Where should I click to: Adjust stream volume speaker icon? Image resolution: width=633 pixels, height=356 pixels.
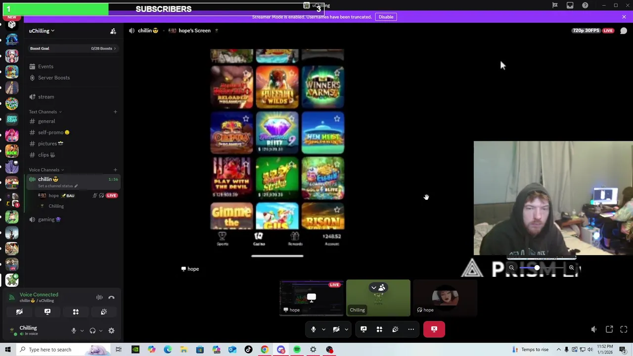click(594, 329)
